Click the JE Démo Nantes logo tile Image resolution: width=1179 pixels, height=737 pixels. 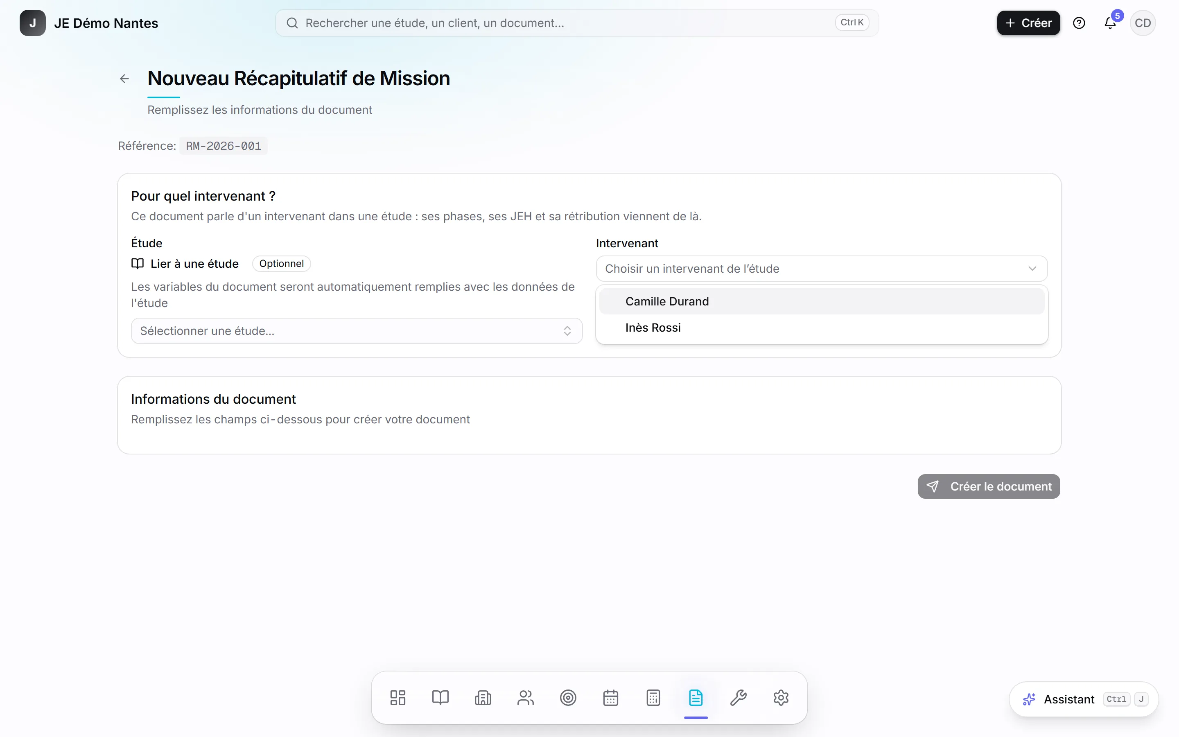[33, 23]
